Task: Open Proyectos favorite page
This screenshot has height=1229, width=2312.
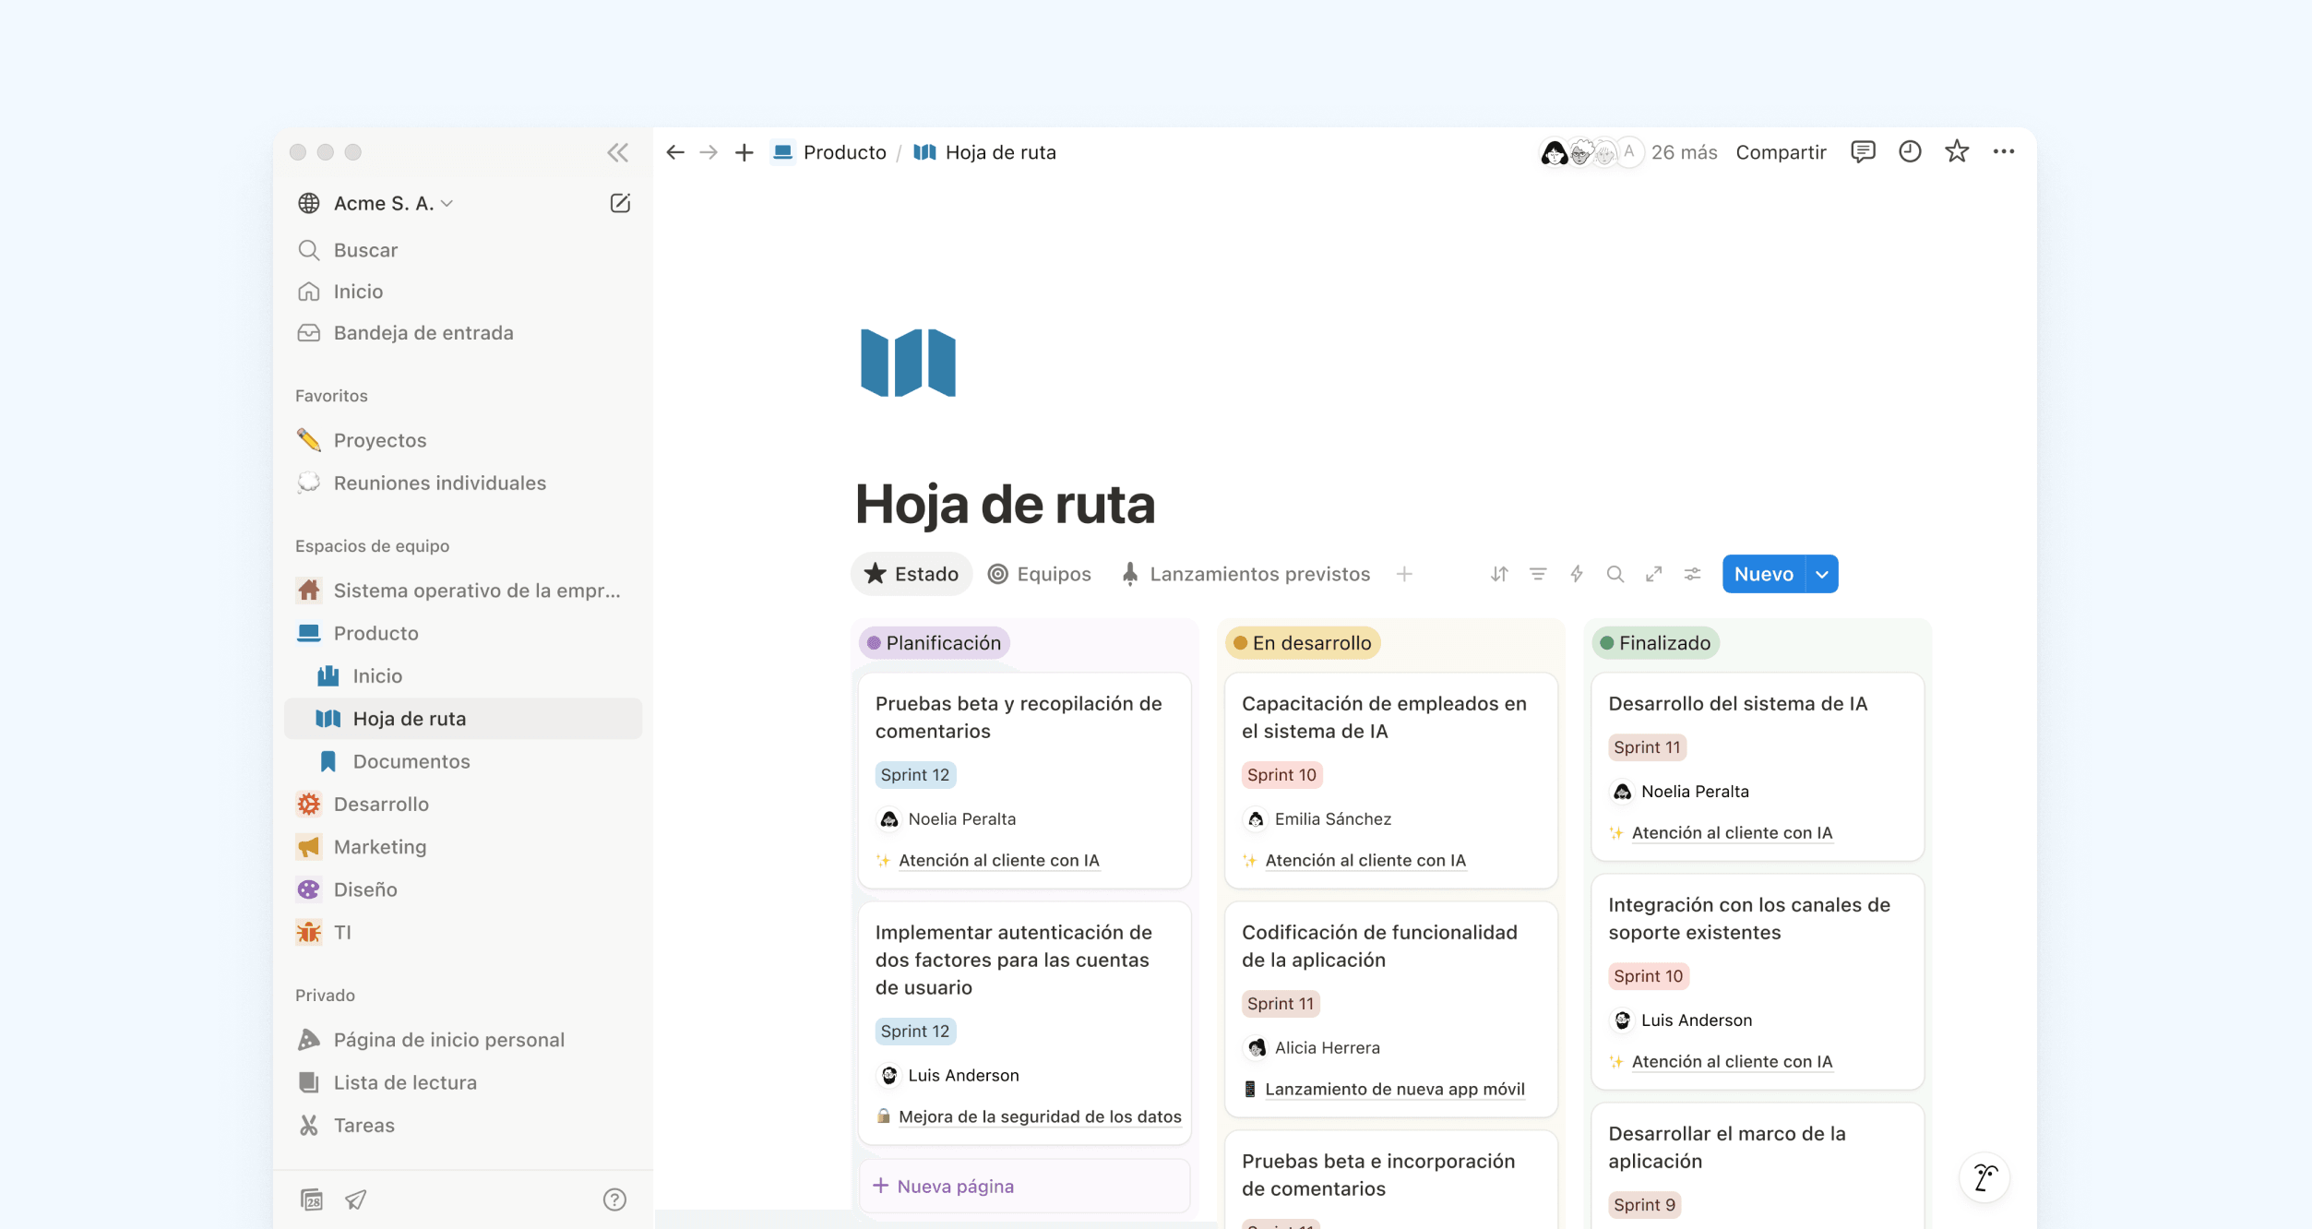Action: pyautogui.click(x=462, y=440)
